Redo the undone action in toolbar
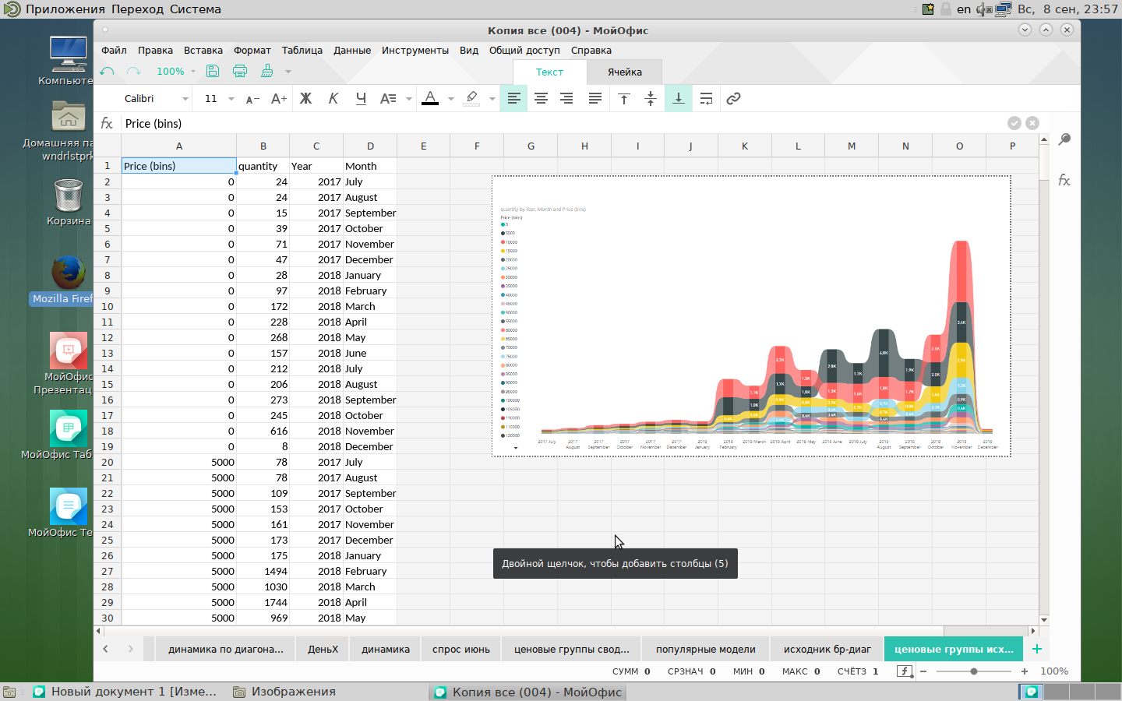Screen dimensions: 1122x701 (134, 72)
